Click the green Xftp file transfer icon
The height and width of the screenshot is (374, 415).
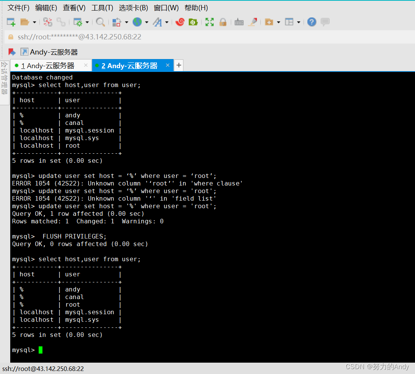pyautogui.click(x=193, y=22)
